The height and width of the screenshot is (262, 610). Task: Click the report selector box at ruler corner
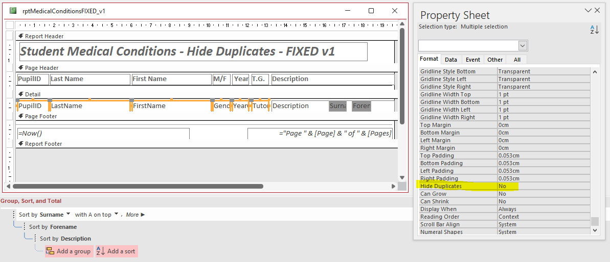(10, 25)
